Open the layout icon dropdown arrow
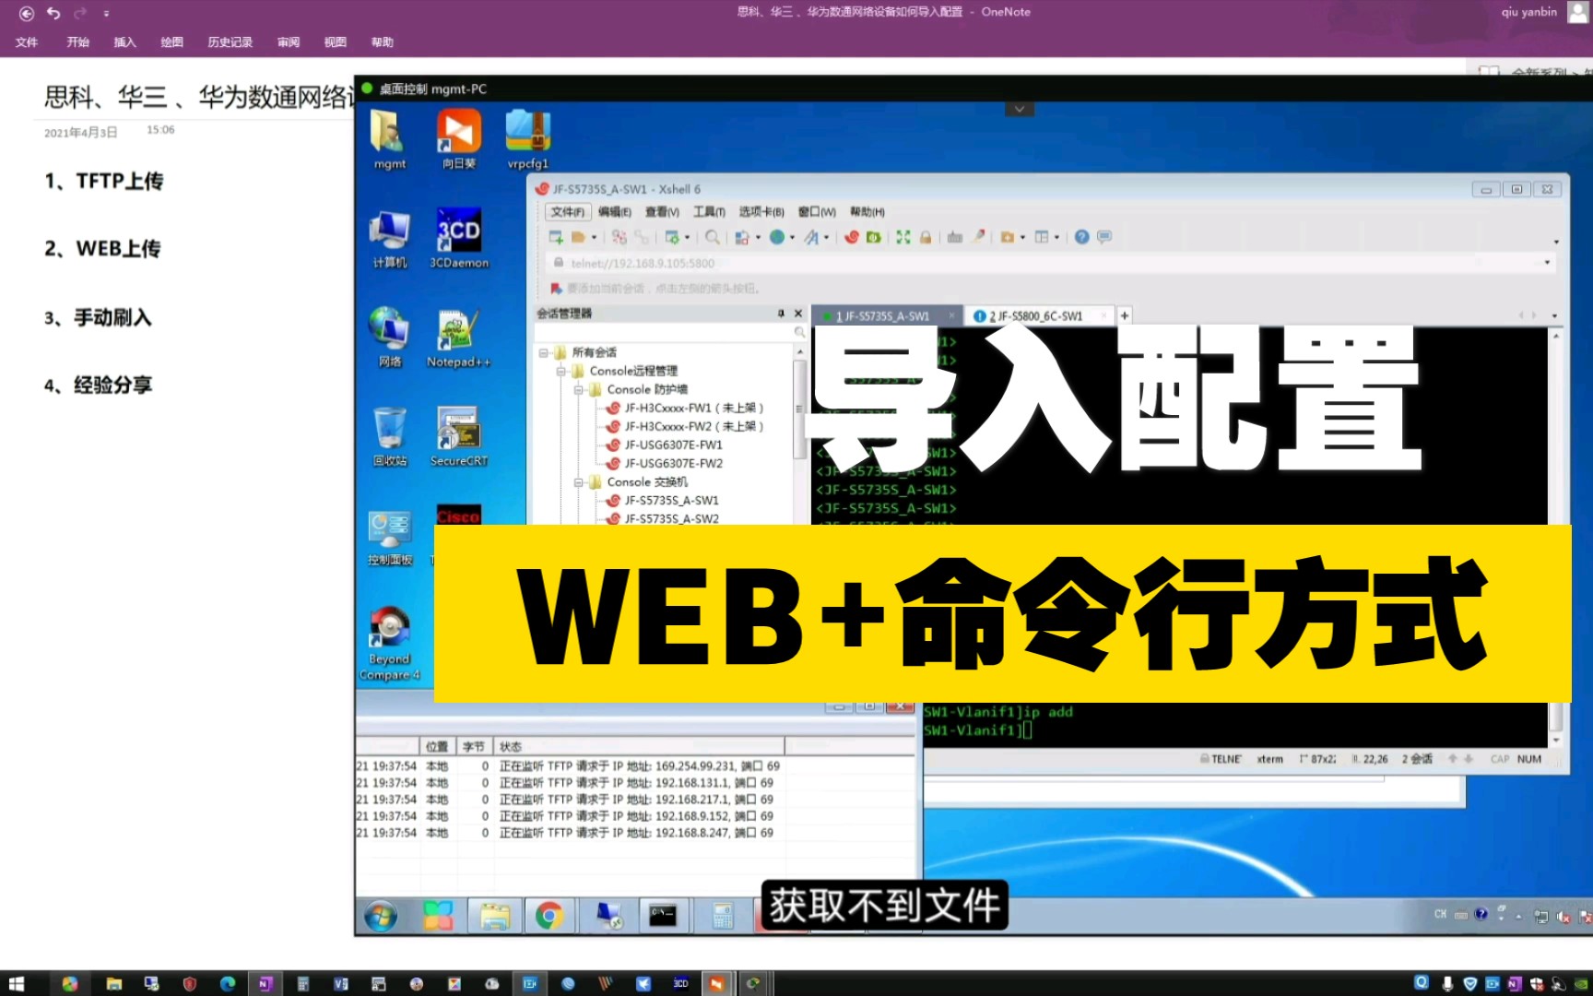The height and width of the screenshot is (996, 1593). coord(1056,237)
